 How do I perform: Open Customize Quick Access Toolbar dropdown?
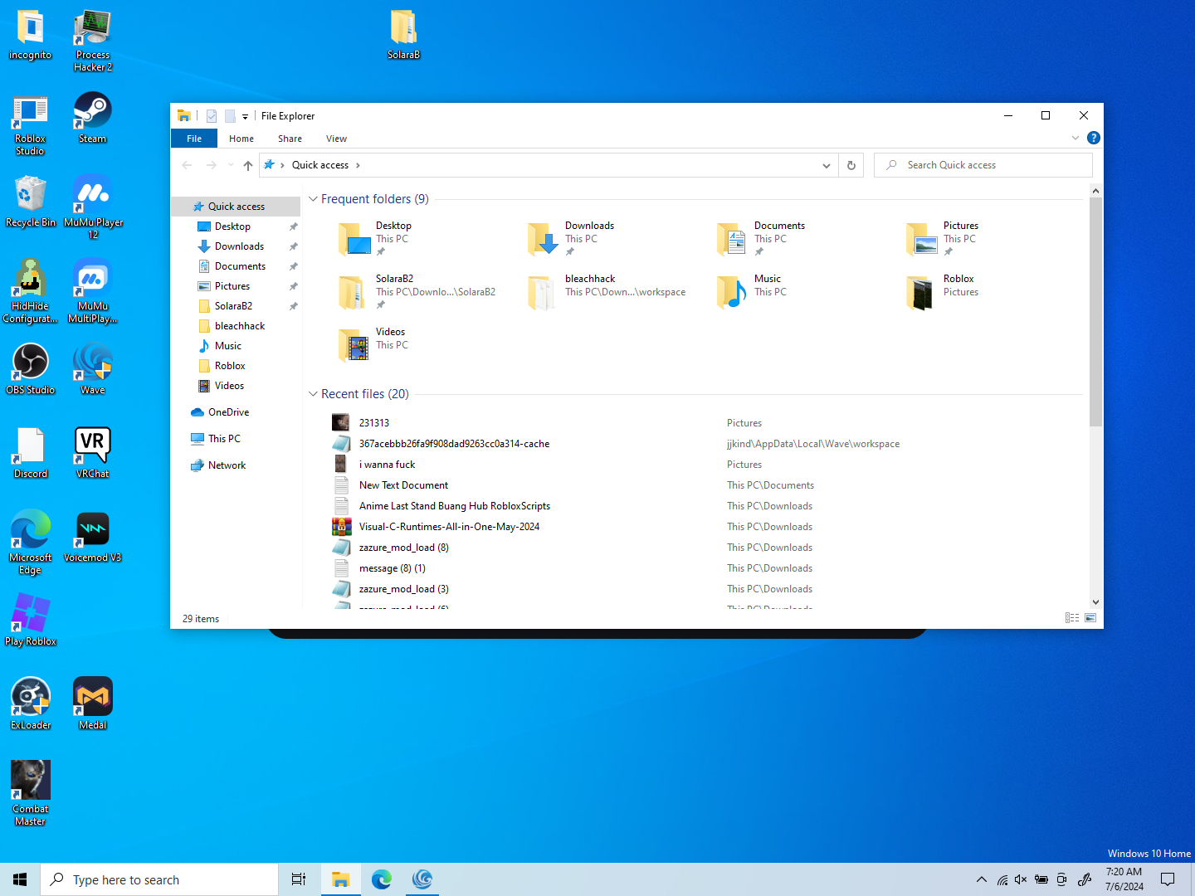(245, 117)
